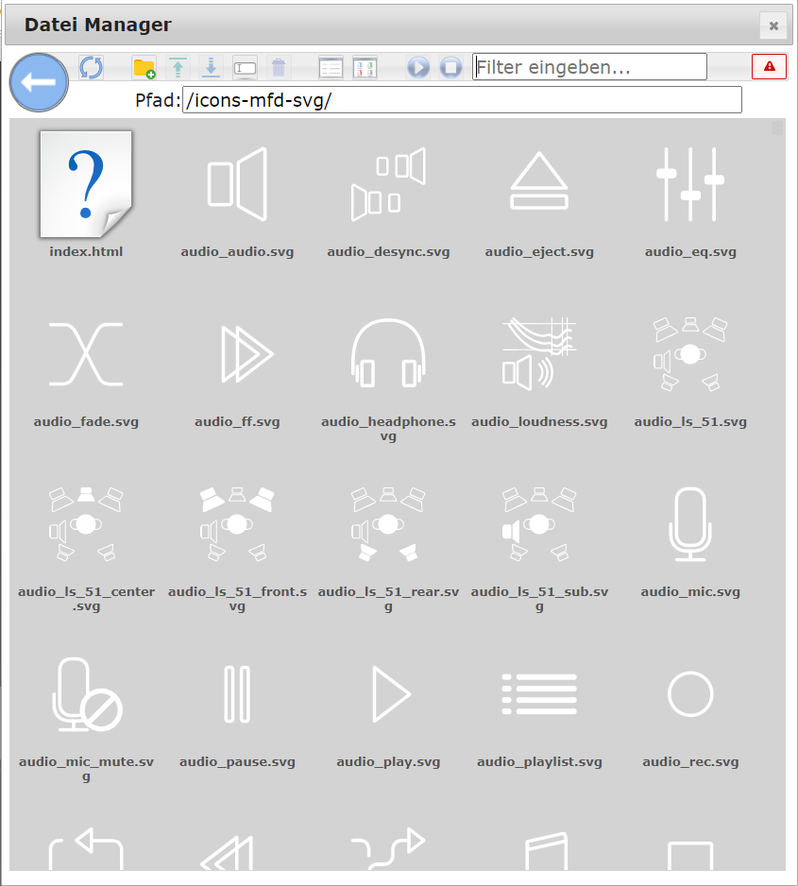Click the red warning triangle button

pos(769,66)
